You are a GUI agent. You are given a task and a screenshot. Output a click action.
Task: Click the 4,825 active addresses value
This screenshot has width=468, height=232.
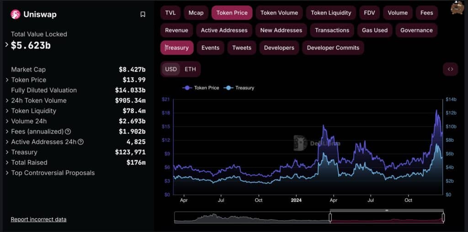click(136, 142)
